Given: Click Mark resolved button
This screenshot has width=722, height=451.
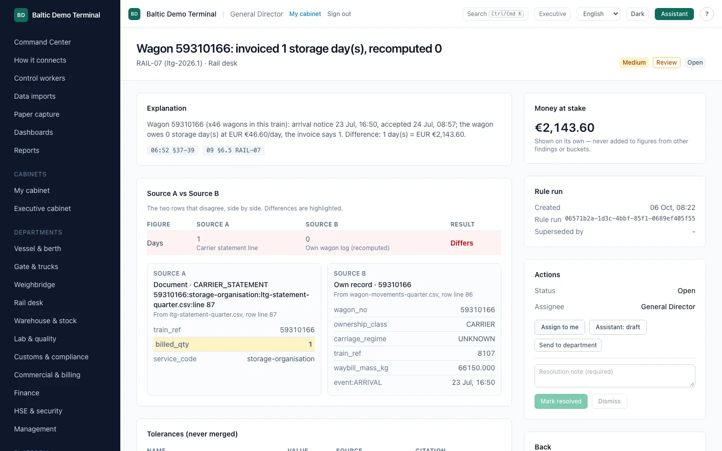Looking at the screenshot, I should [561, 401].
